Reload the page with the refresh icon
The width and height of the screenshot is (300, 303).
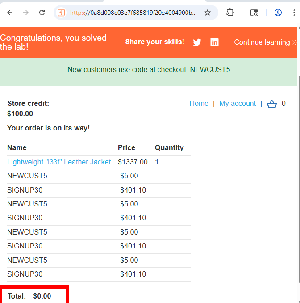coord(42,13)
